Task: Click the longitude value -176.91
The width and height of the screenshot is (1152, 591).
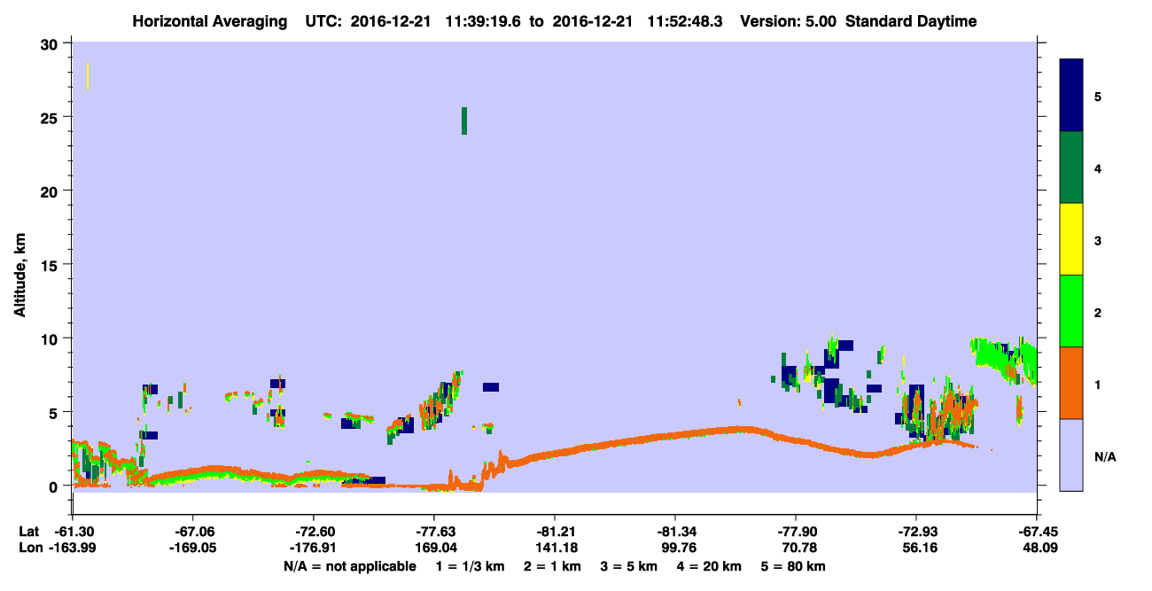Action: click(314, 548)
